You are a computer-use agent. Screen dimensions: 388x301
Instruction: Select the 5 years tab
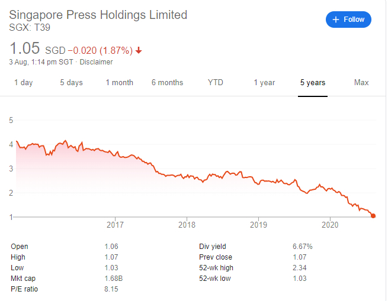pos(313,83)
